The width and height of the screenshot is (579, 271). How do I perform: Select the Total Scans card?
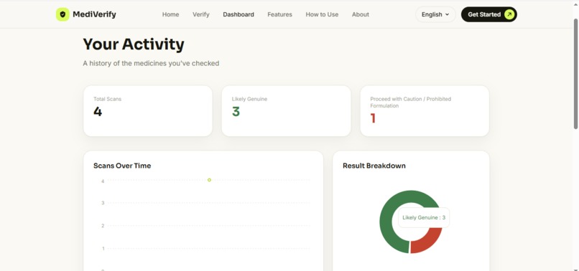148,111
